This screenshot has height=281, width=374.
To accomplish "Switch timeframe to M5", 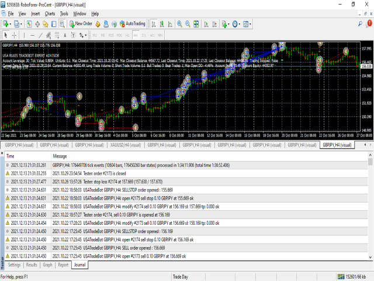I will [103, 35].
